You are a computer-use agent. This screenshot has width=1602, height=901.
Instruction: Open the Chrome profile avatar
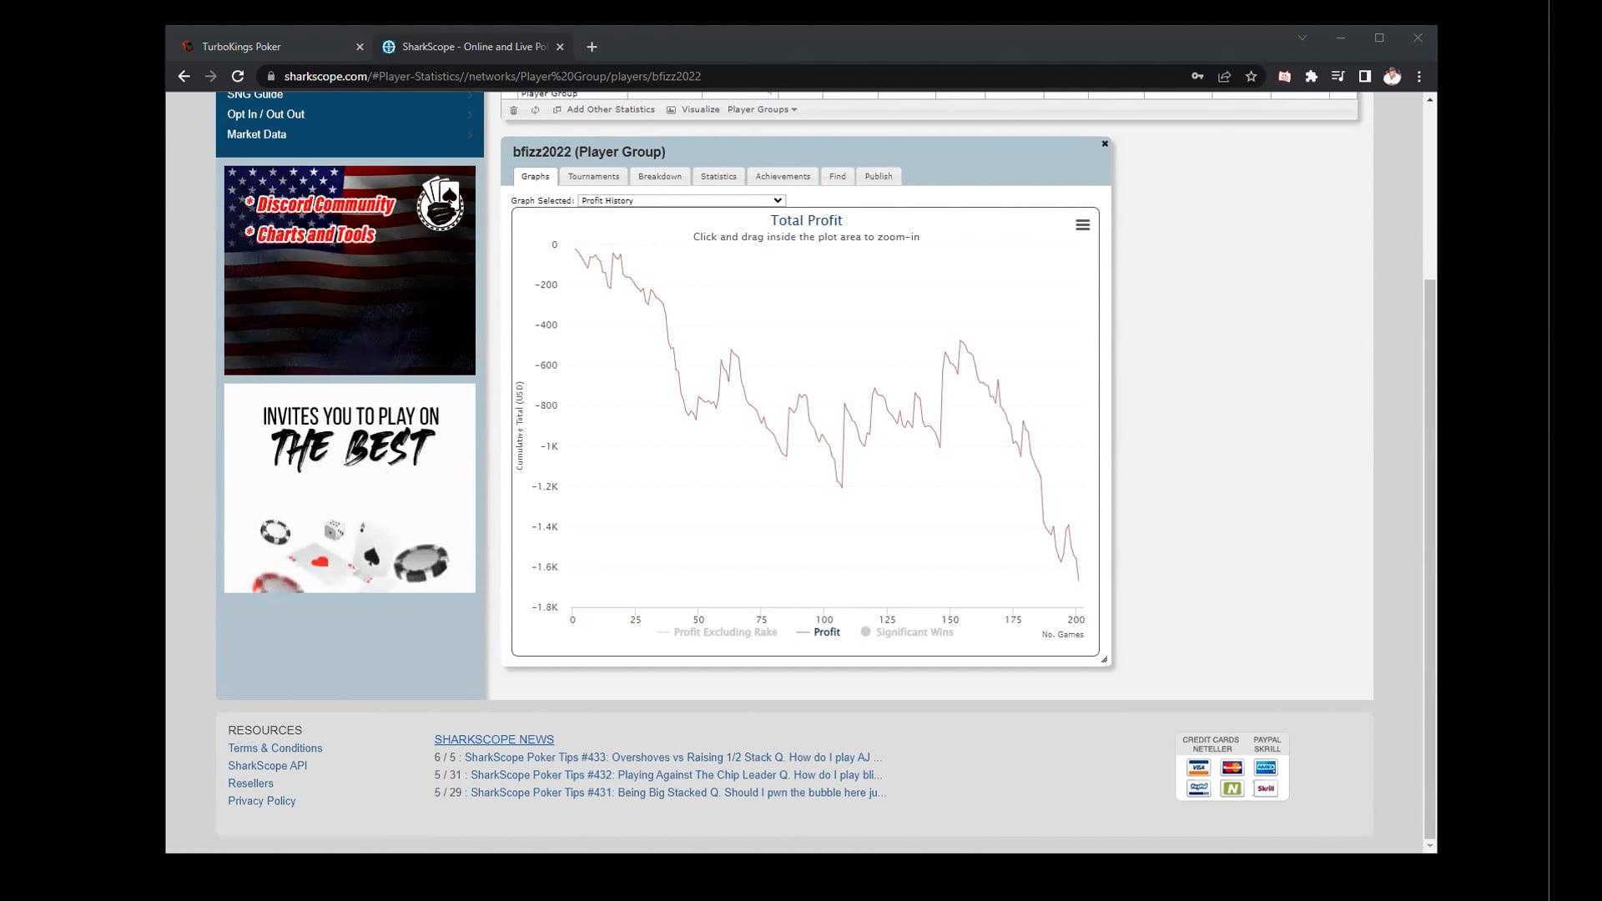click(x=1392, y=76)
